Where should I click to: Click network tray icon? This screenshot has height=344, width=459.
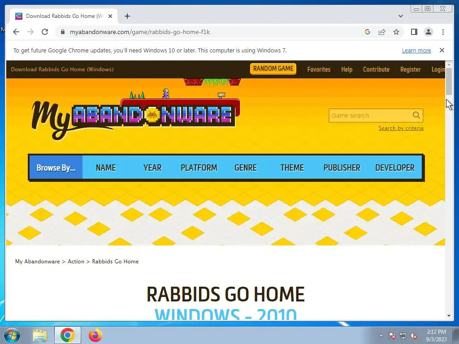pyautogui.click(x=403, y=335)
